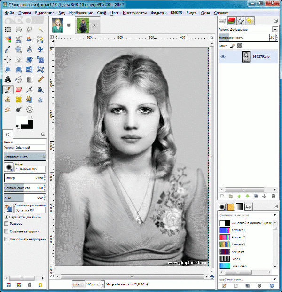Enable the Разброс checkbox
The image size is (282, 292).
[x=6, y=224]
